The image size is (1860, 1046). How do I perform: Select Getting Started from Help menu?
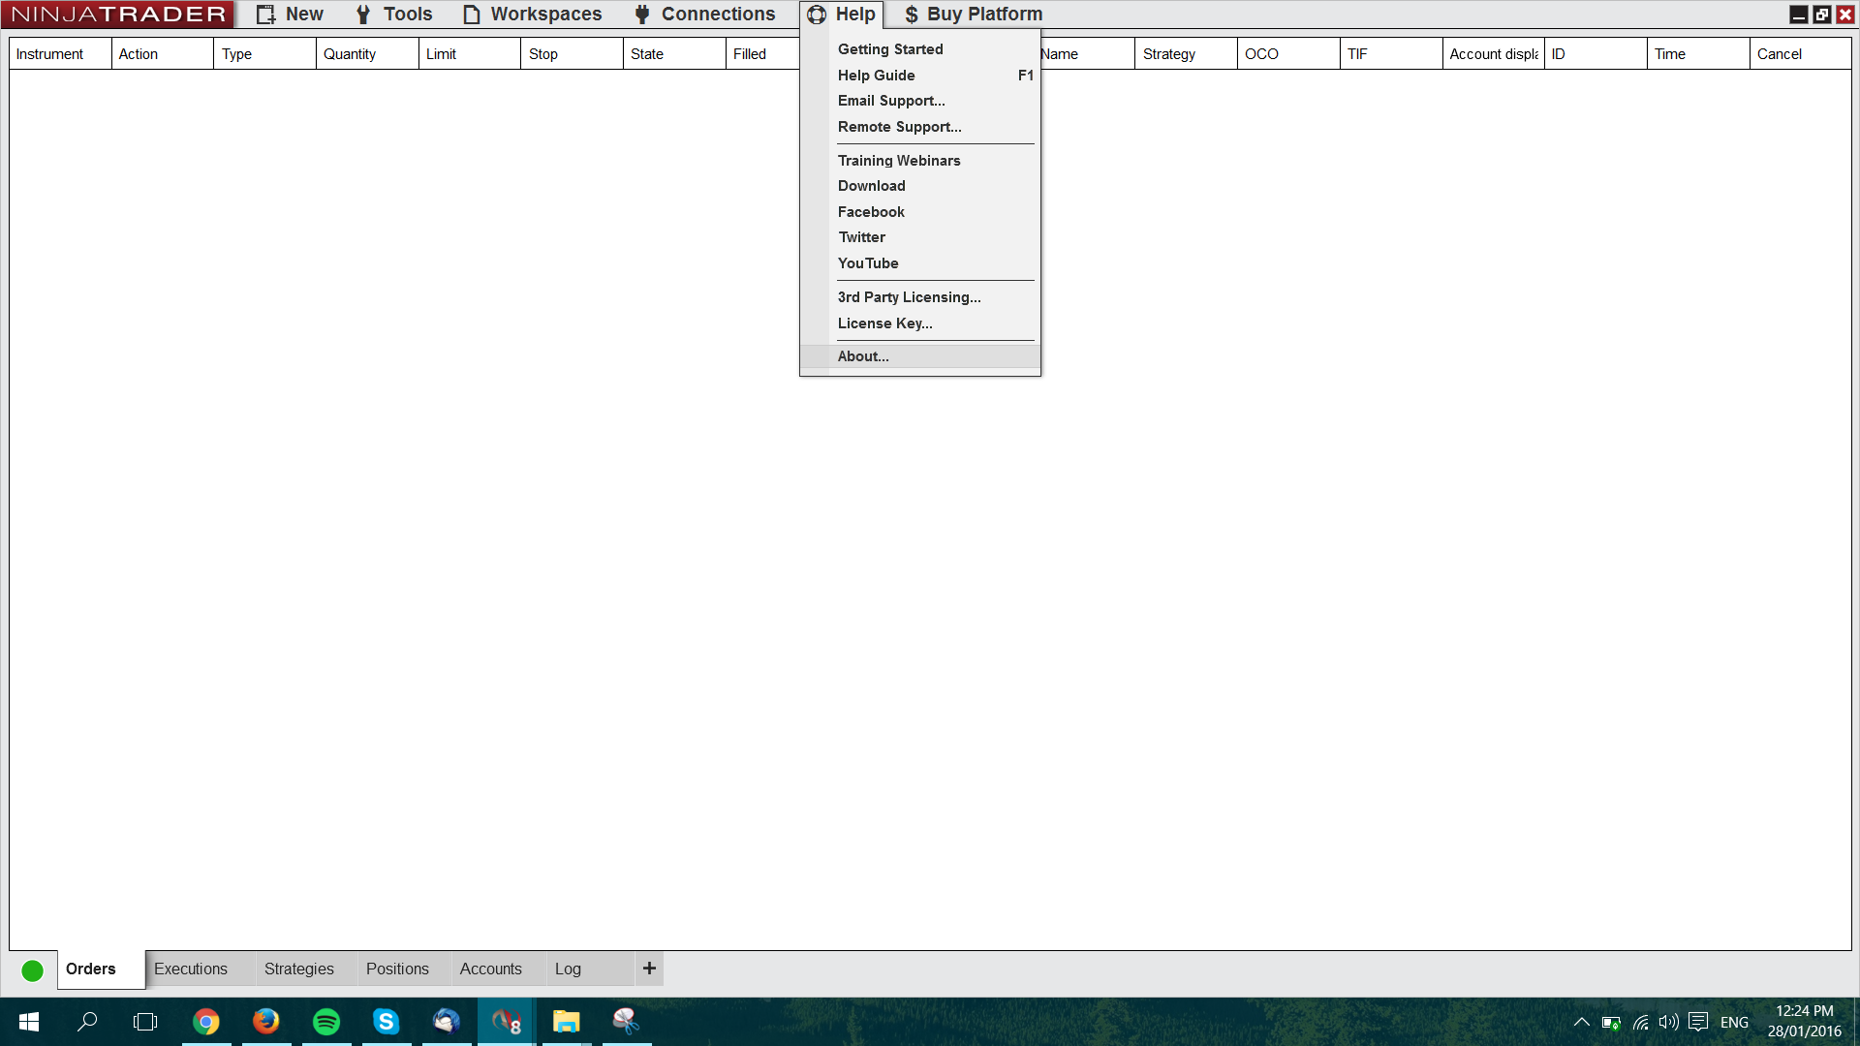[919, 49]
